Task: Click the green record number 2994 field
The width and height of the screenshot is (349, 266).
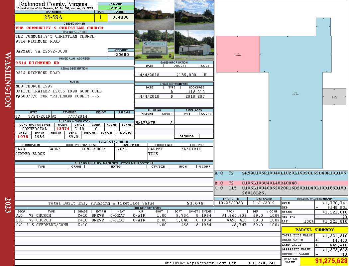Action: coord(116,8)
